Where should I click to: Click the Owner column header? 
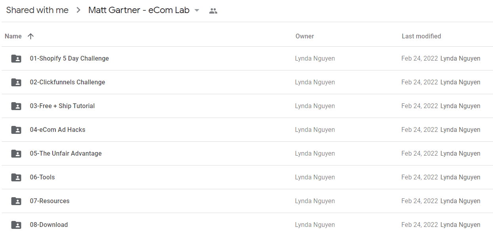[x=305, y=36]
